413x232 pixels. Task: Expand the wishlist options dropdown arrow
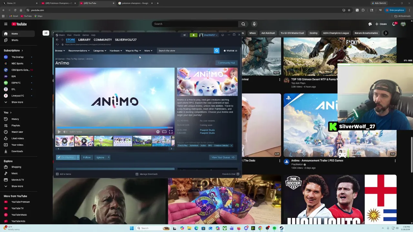[x=78, y=157]
